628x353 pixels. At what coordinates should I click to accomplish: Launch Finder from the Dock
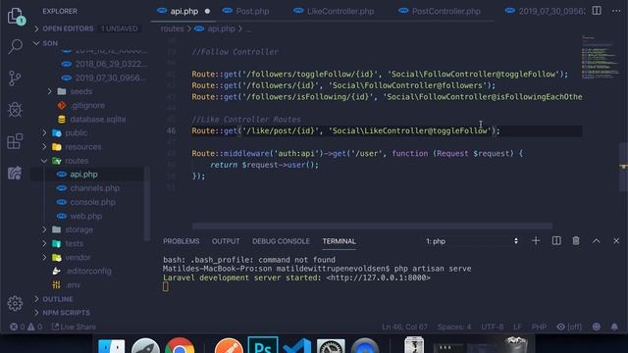coord(111,346)
